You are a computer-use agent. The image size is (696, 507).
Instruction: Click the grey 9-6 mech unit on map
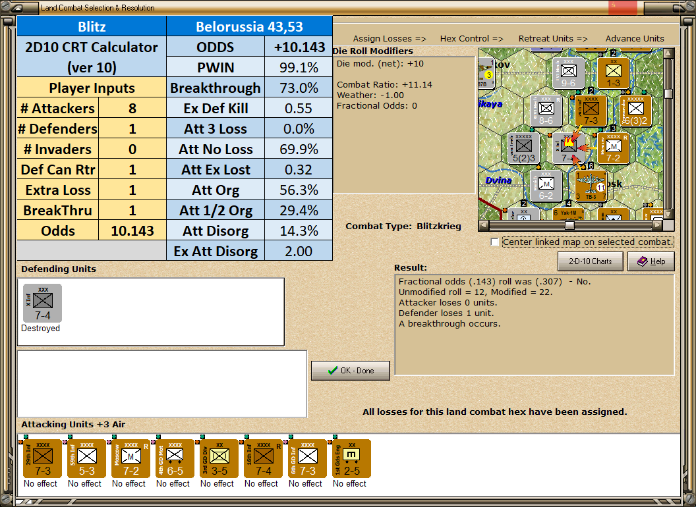tap(568, 72)
